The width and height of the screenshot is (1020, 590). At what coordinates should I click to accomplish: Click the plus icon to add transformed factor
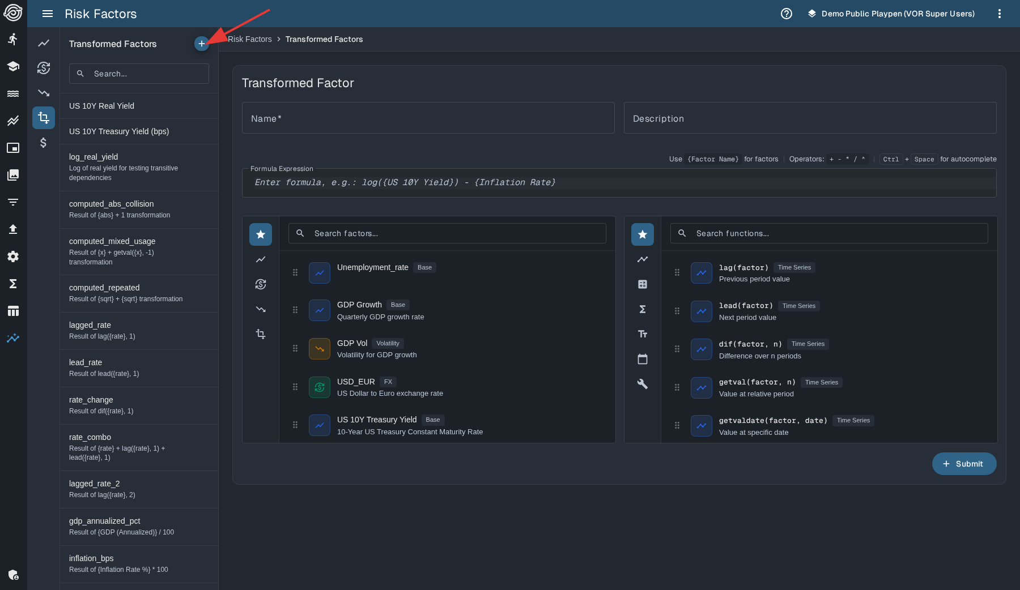[201, 44]
